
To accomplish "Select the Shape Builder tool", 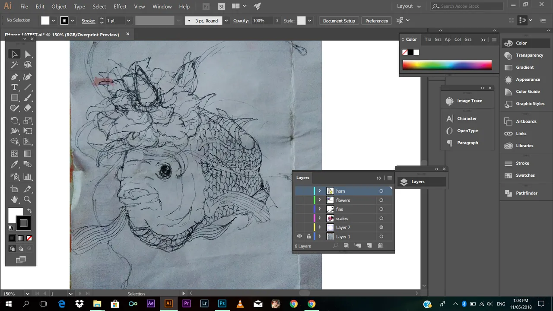I will pyautogui.click(x=14, y=142).
